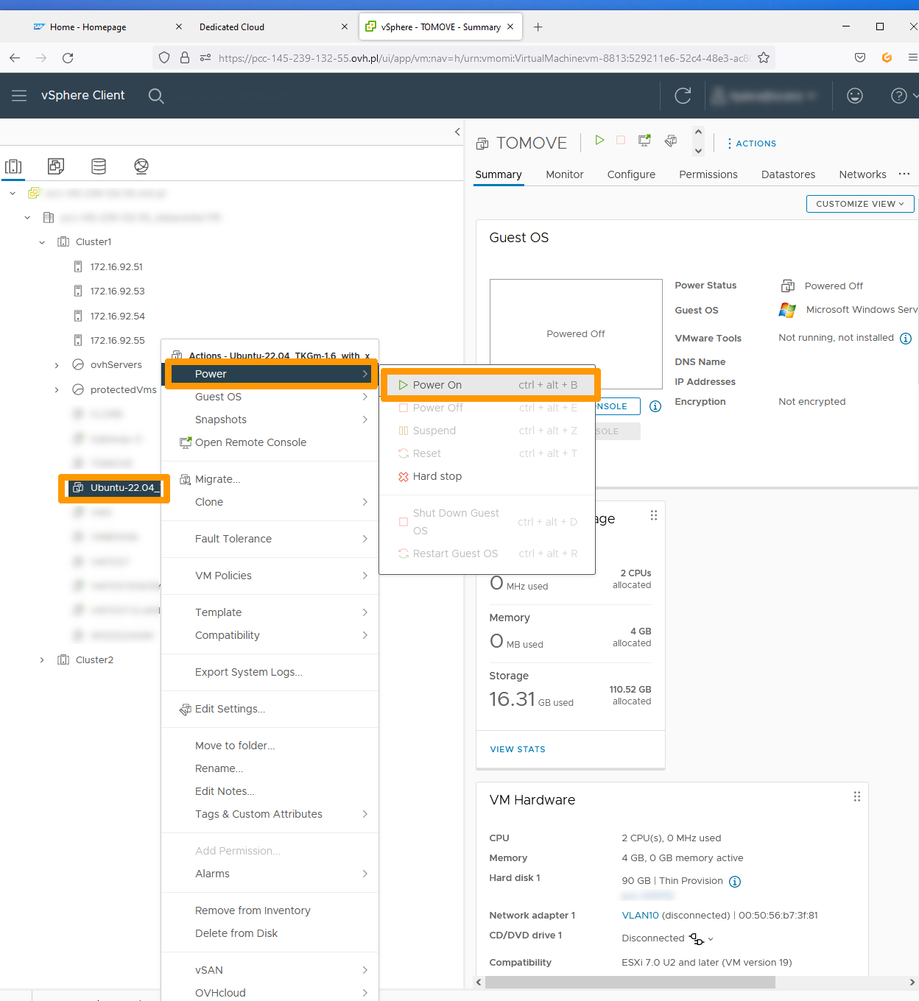Launch remote console icon next to TOMOVE

[644, 140]
